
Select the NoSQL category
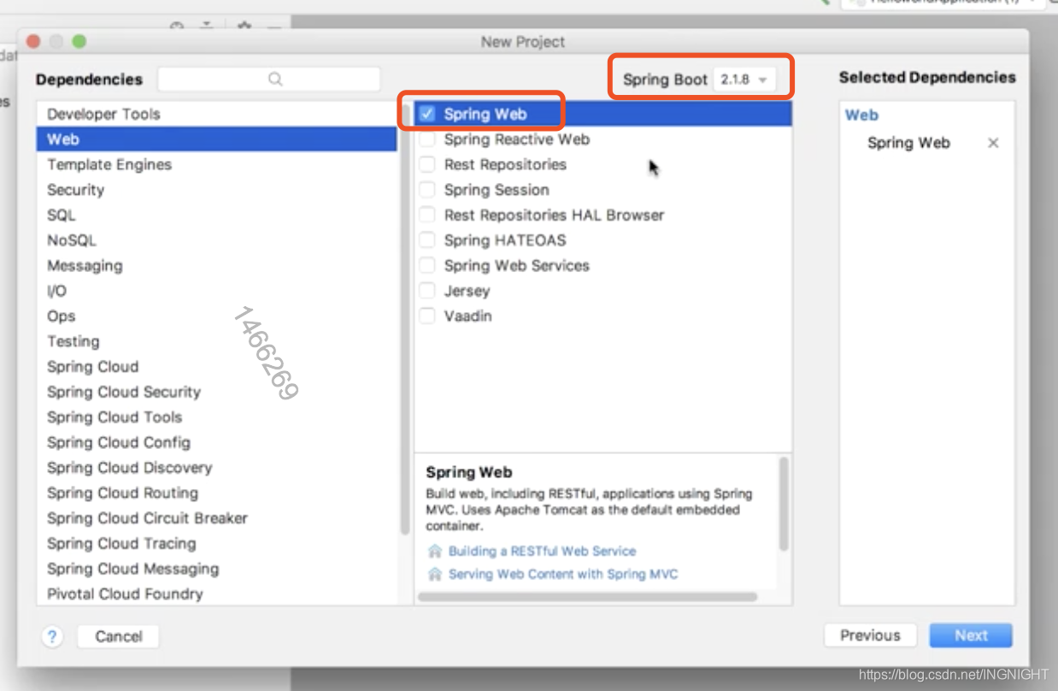217,240
